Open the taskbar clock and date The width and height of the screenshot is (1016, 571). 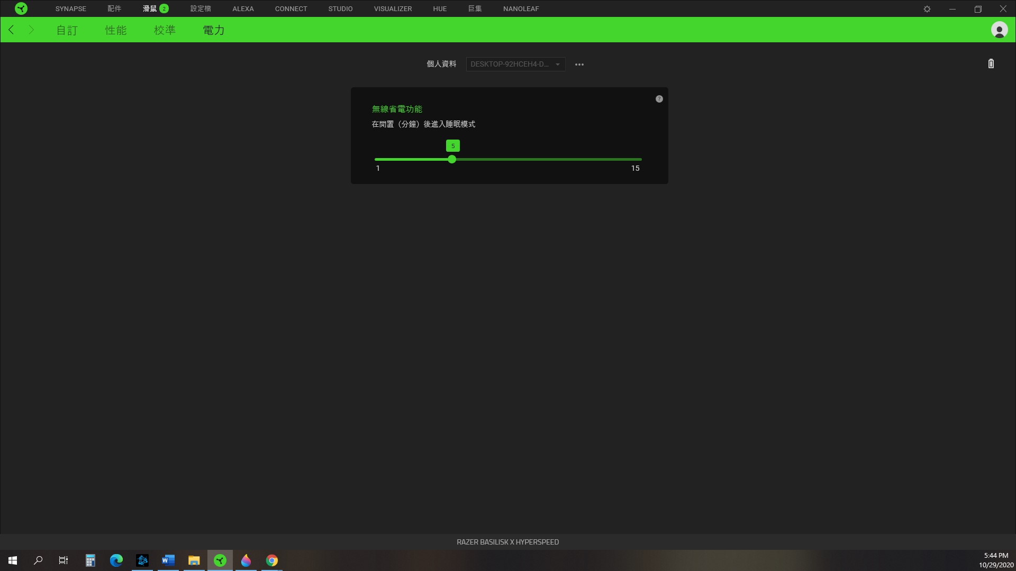(996, 560)
